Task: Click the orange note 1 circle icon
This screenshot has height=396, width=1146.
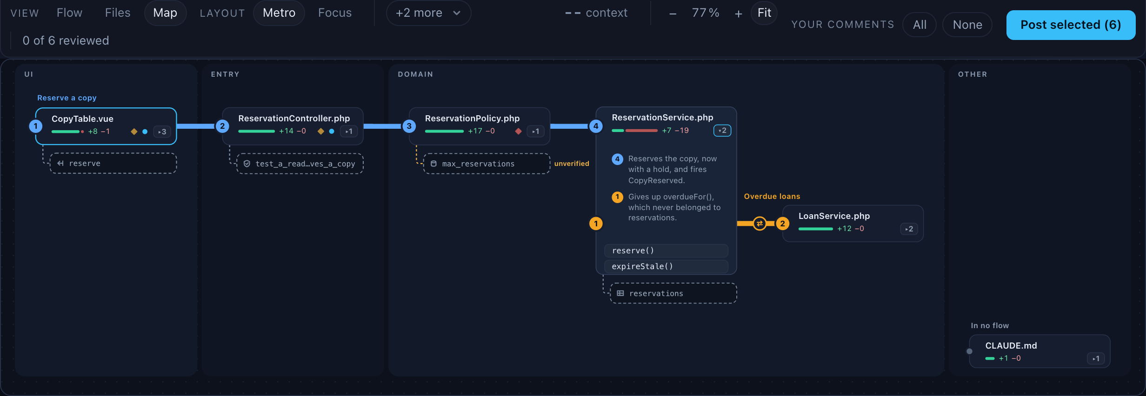Action: (x=617, y=197)
